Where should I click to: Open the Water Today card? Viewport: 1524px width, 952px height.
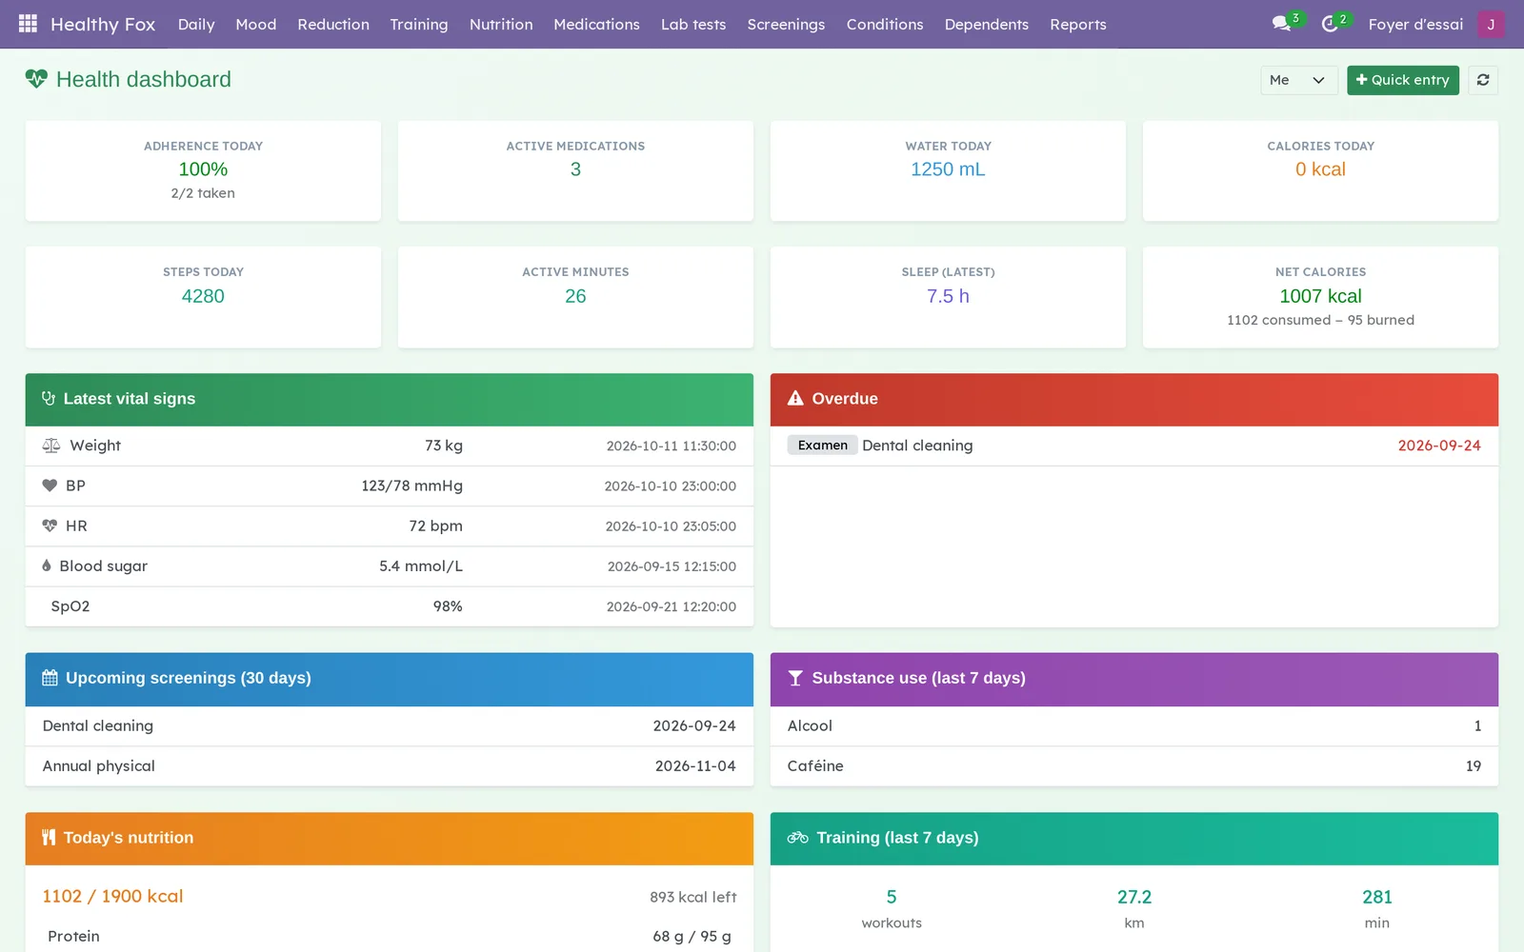pyautogui.click(x=948, y=170)
